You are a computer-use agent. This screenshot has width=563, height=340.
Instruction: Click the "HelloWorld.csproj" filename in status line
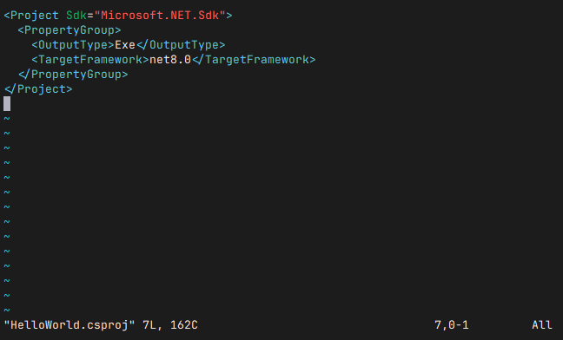[x=70, y=325]
